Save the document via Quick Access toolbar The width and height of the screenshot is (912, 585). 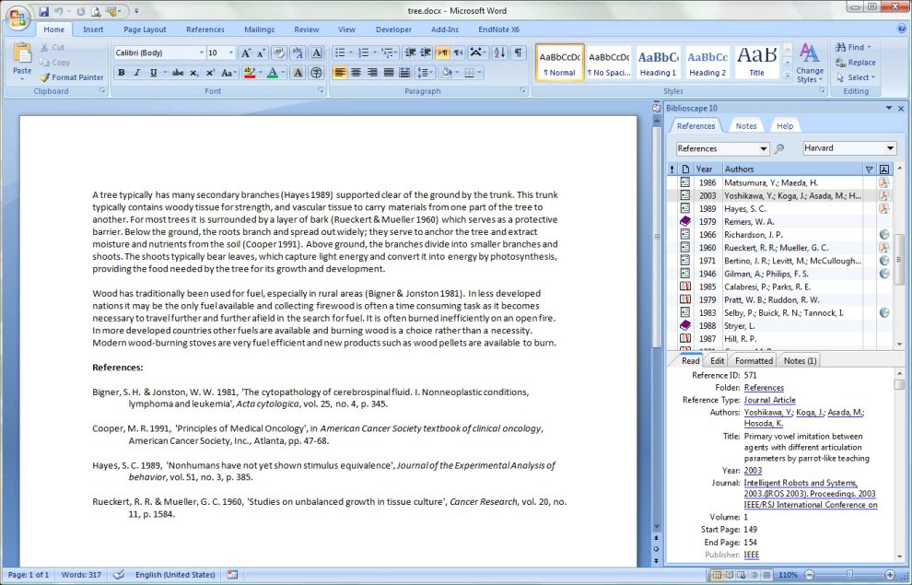coord(43,11)
